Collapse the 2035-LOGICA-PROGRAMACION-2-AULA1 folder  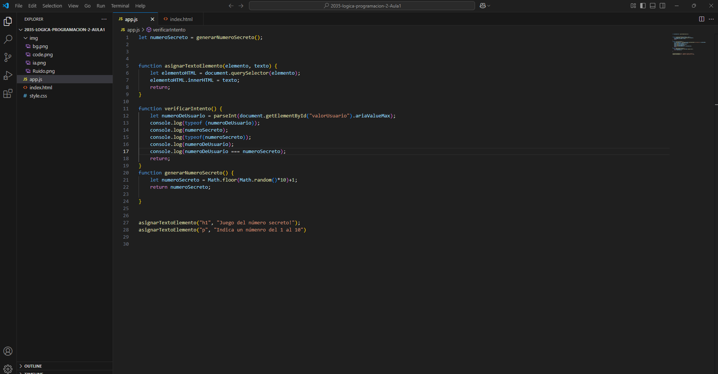[x=65, y=30]
